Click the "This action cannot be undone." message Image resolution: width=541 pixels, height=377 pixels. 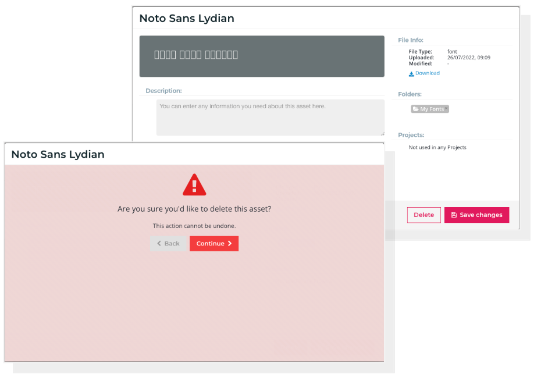pyautogui.click(x=194, y=226)
